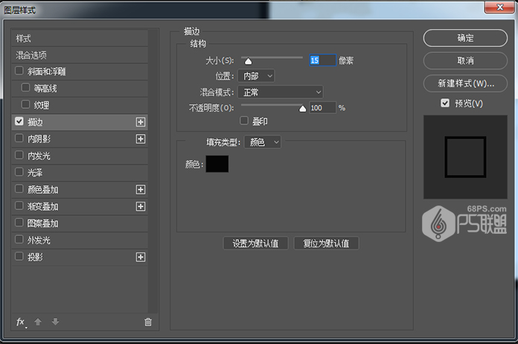Toggle the 叠印 overprint checkbox
Viewport: 518px width, 344px height.
tap(244, 121)
